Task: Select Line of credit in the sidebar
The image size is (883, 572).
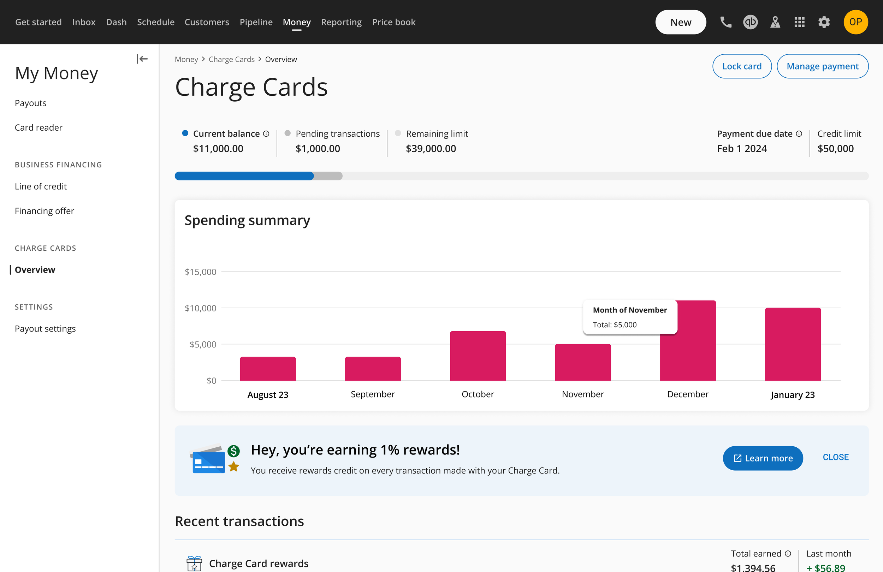Action: pos(41,186)
